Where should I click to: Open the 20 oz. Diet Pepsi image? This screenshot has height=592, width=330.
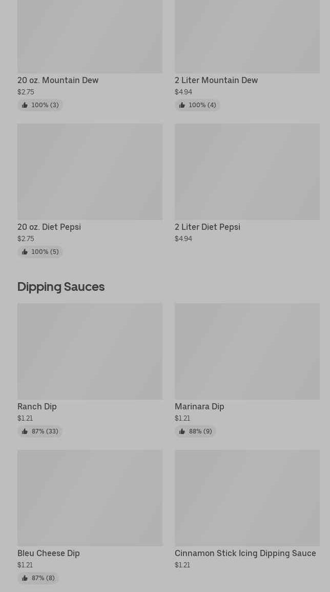click(90, 171)
